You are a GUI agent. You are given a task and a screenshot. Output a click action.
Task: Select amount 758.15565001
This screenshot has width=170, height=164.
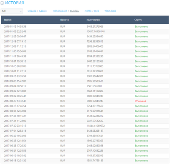pyautogui.click(x=94, y=86)
